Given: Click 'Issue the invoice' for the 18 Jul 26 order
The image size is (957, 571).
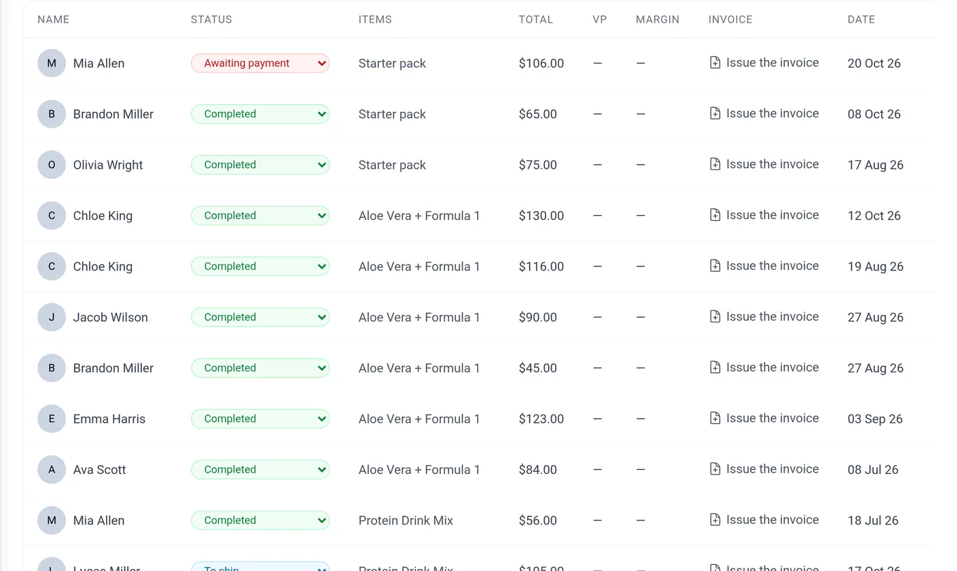Looking at the screenshot, I should click(772, 520).
